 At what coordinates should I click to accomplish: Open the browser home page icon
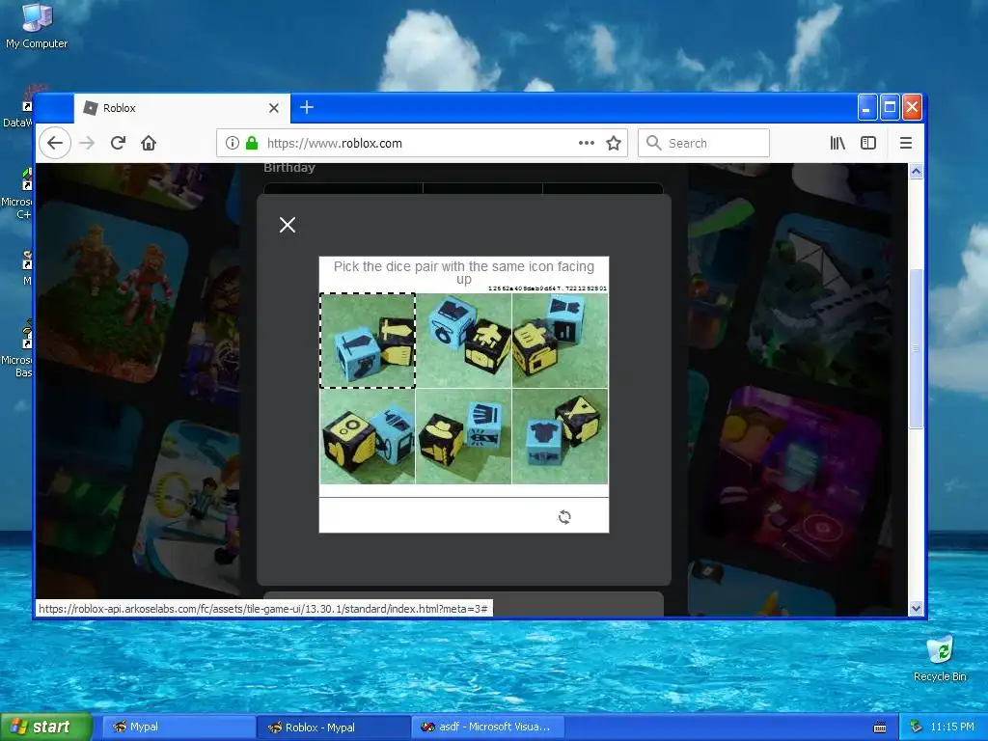[149, 143]
